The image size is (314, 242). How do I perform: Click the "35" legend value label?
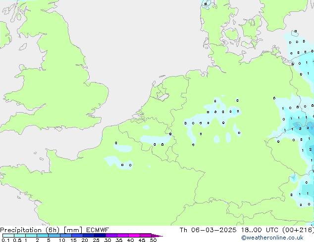[x=119, y=240]
